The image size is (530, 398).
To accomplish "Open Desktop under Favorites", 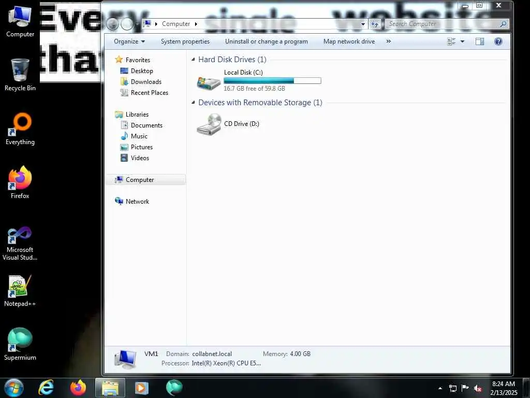I will 142,70.
